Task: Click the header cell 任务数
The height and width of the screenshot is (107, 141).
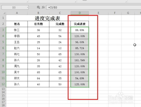Action: (x=38, y=24)
